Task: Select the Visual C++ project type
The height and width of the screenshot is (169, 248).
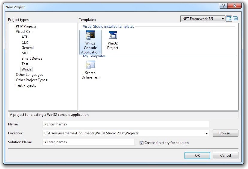Action: pos(24,32)
